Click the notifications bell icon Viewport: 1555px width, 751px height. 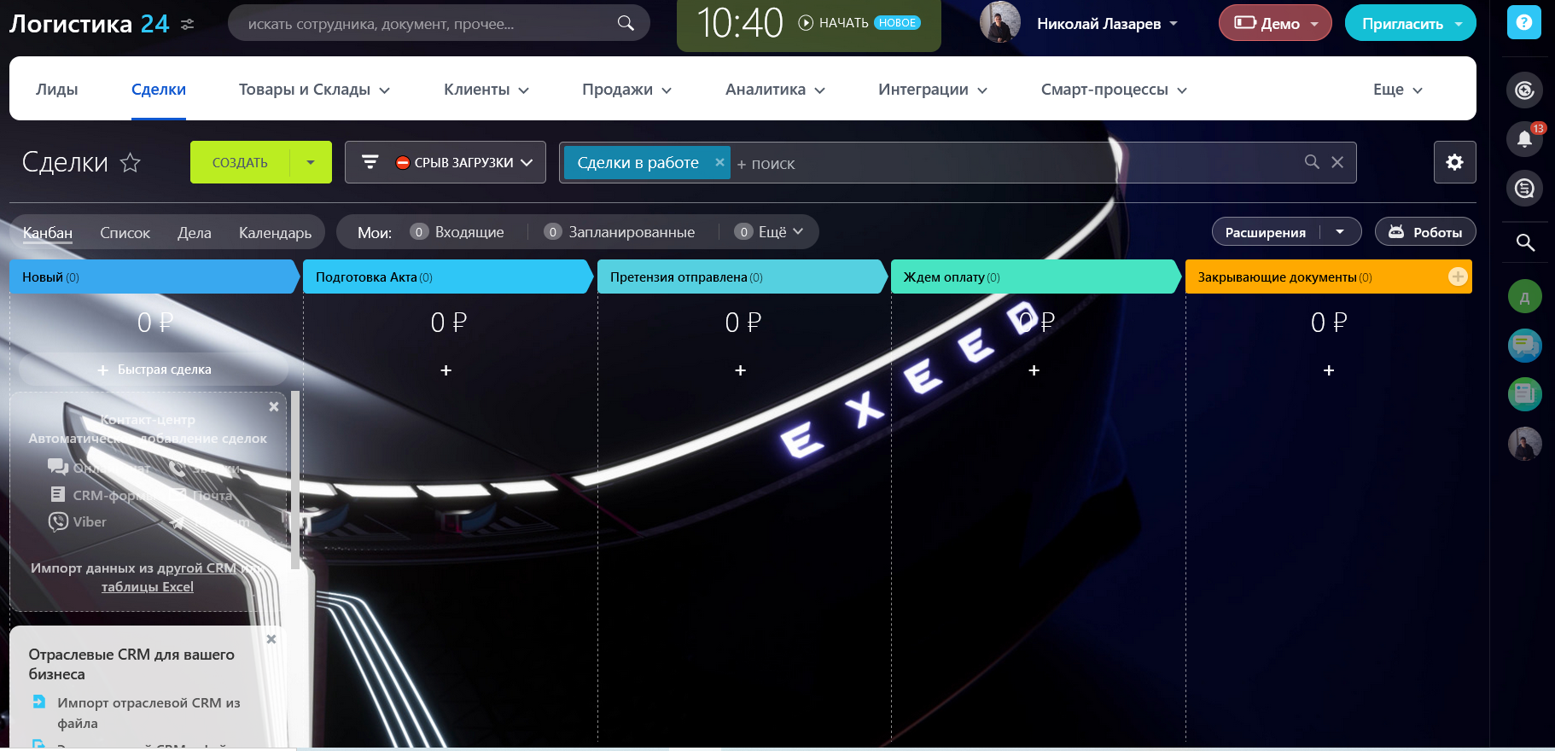(x=1524, y=139)
